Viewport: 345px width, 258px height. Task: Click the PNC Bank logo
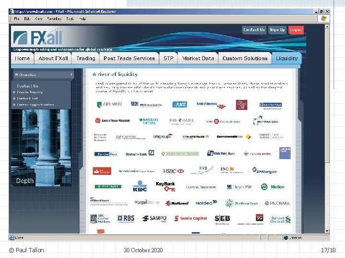pos(277,204)
